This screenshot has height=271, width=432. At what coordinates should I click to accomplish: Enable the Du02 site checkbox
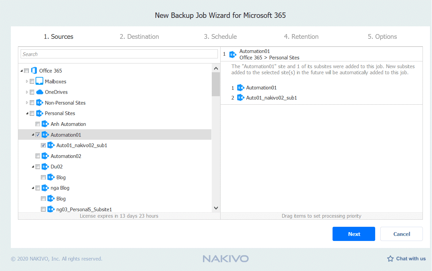pyautogui.click(x=38, y=166)
